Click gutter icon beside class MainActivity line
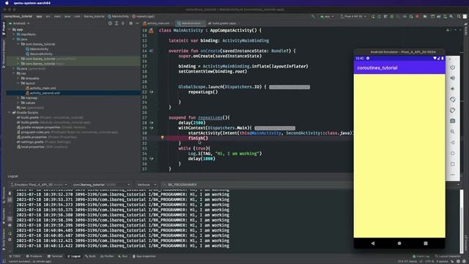This screenshot has height=264, width=469. point(152,31)
